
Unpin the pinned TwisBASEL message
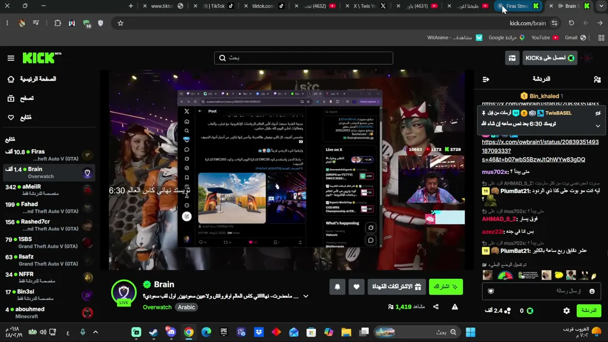pos(598,114)
